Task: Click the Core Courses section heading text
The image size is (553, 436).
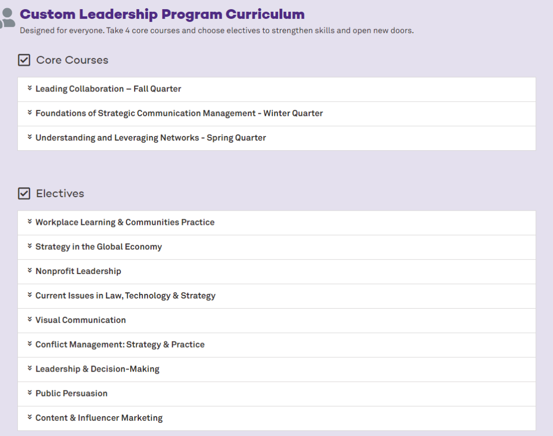Action: [x=72, y=60]
